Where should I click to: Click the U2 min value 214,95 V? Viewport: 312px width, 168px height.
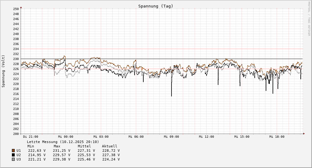click(x=36, y=155)
